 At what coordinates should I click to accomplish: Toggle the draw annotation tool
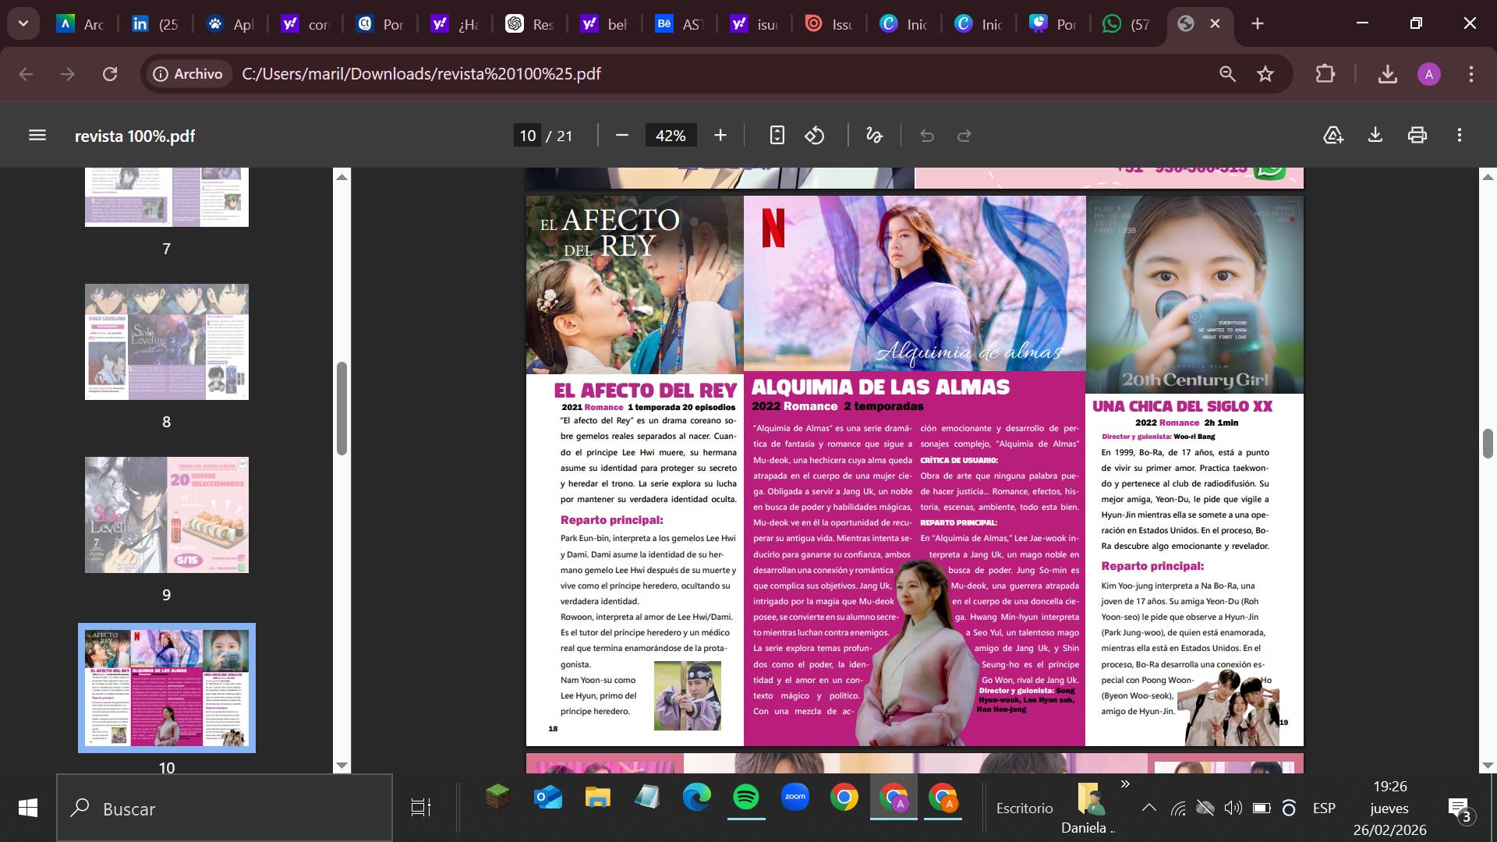[x=874, y=136]
